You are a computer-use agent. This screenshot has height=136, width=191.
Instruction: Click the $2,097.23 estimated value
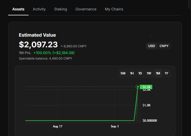pos(38,45)
